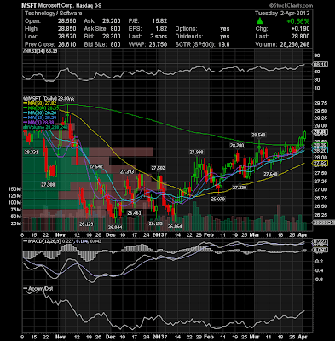Viewport: 335px width, 341px height.
Task: Click the Technology / Software sector label
Action: pos(54,14)
